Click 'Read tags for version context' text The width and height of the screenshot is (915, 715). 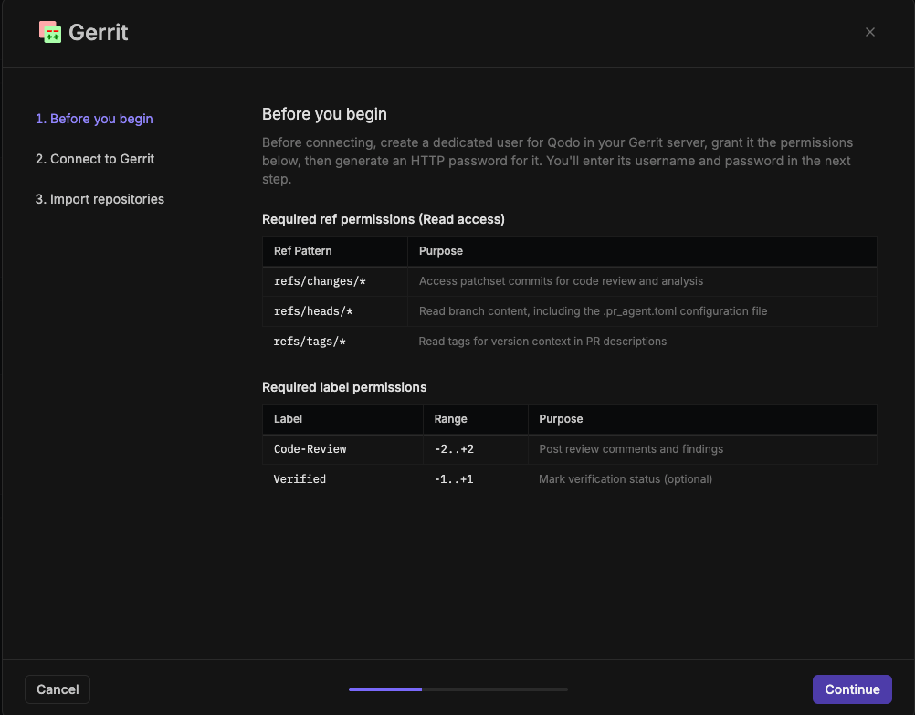pyautogui.click(x=542, y=342)
